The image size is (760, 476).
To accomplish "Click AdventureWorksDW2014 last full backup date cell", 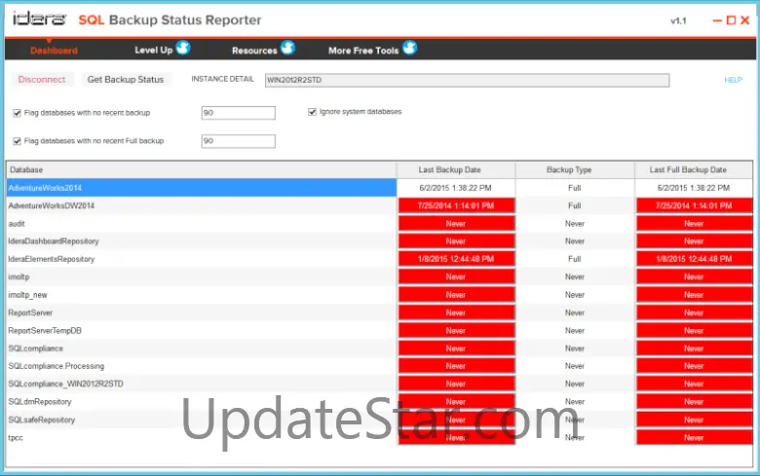I will [694, 205].
